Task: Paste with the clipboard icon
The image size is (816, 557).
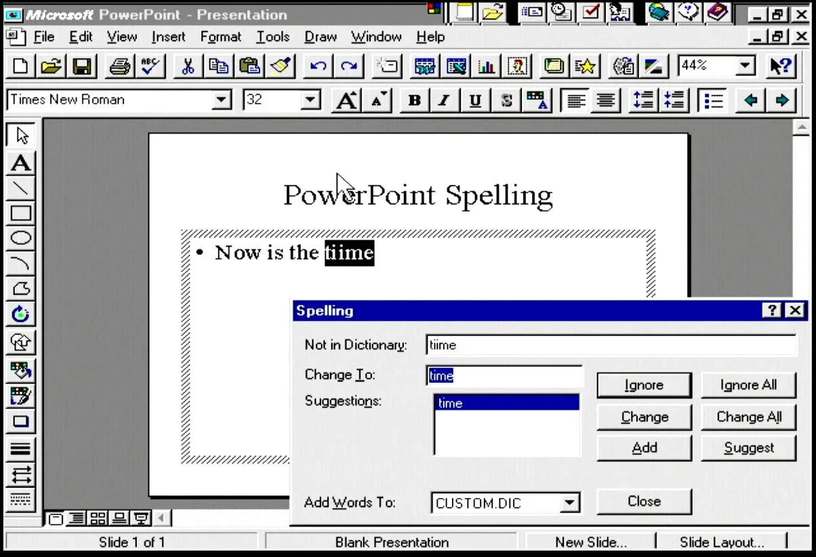Action: pyautogui.click(x=249, y=66)
